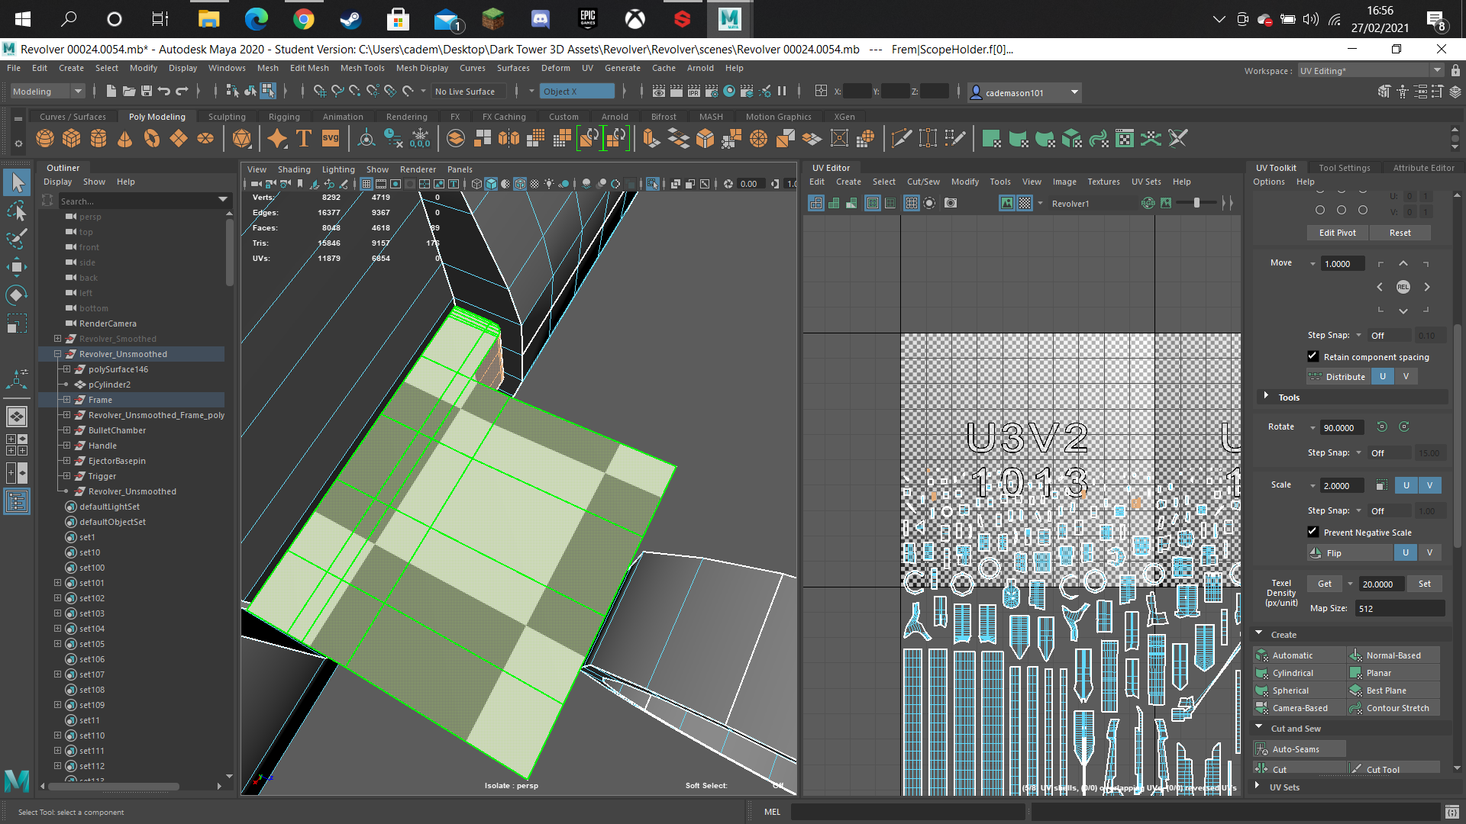Adjust the UV Editor dim image slider

[x=1196, y=203]
